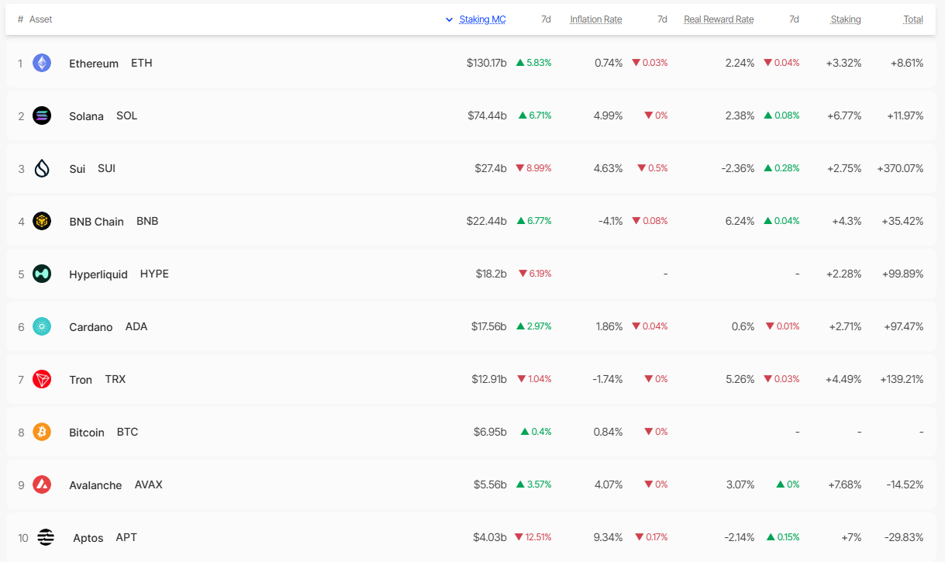
Task: Click BNB Chain's $22.44b staking market cap
Action: pos(487,221)
